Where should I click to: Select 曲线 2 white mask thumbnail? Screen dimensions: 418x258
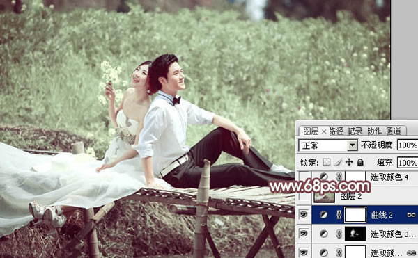pos(355,215)
